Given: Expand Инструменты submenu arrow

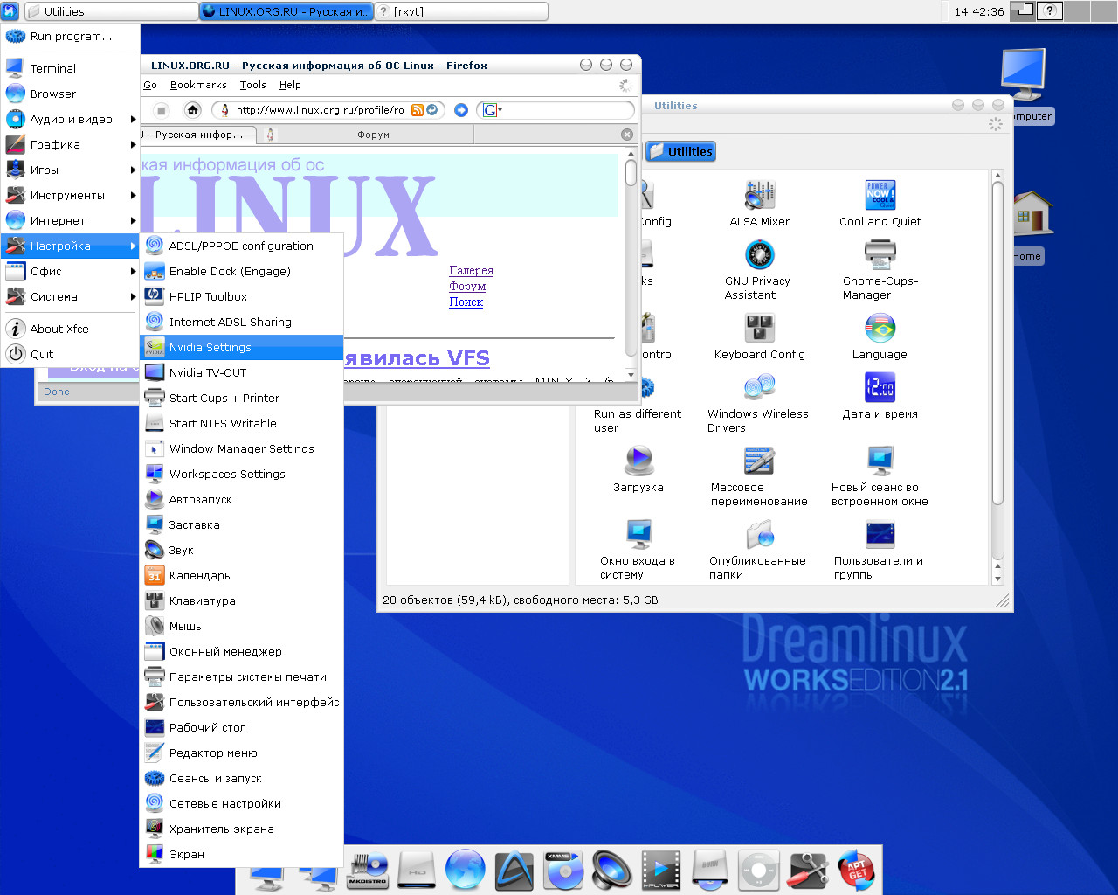Looking at the screenshot, I should pyautogui.click(x=133, y=195).
